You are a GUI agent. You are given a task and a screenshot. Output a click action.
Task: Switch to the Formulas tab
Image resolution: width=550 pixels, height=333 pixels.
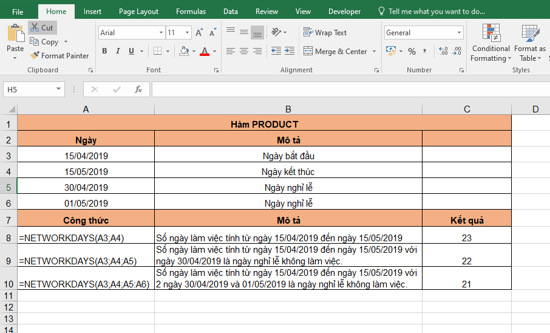point(191,12)
